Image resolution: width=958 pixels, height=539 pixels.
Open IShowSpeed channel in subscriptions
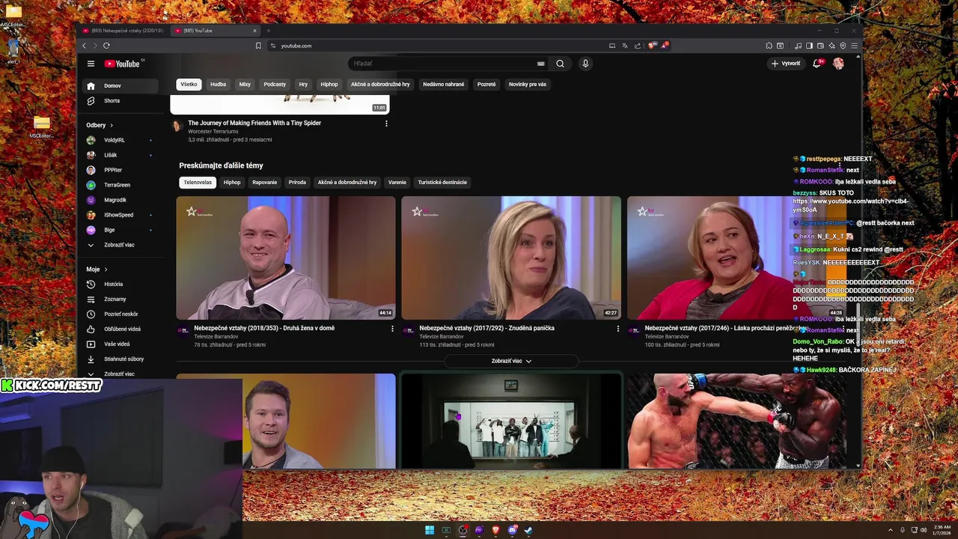pyautogui.click(x=120, y=215)
